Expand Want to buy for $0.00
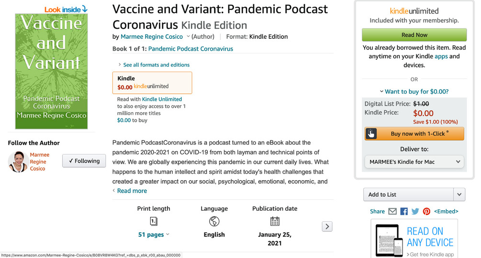Image resolution: width=481 pixels, height=258 pixels. (414, 91)
